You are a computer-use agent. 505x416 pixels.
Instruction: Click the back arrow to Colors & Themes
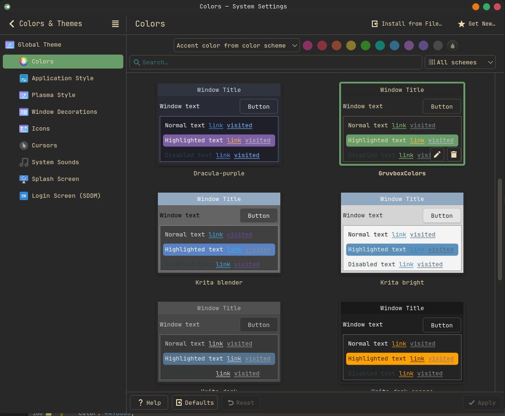pyautogui.click(x=12, y=23)
